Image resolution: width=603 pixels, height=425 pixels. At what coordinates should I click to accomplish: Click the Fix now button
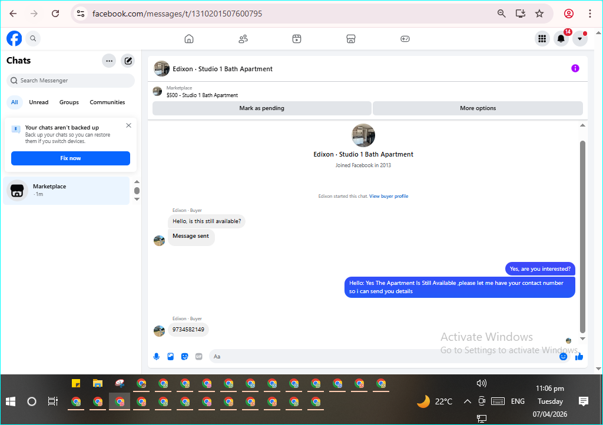[x=71, y=158]
